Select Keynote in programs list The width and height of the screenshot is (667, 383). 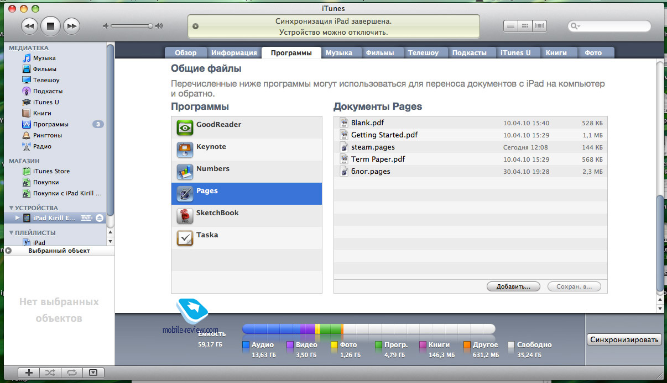click(x=247, y=150)
